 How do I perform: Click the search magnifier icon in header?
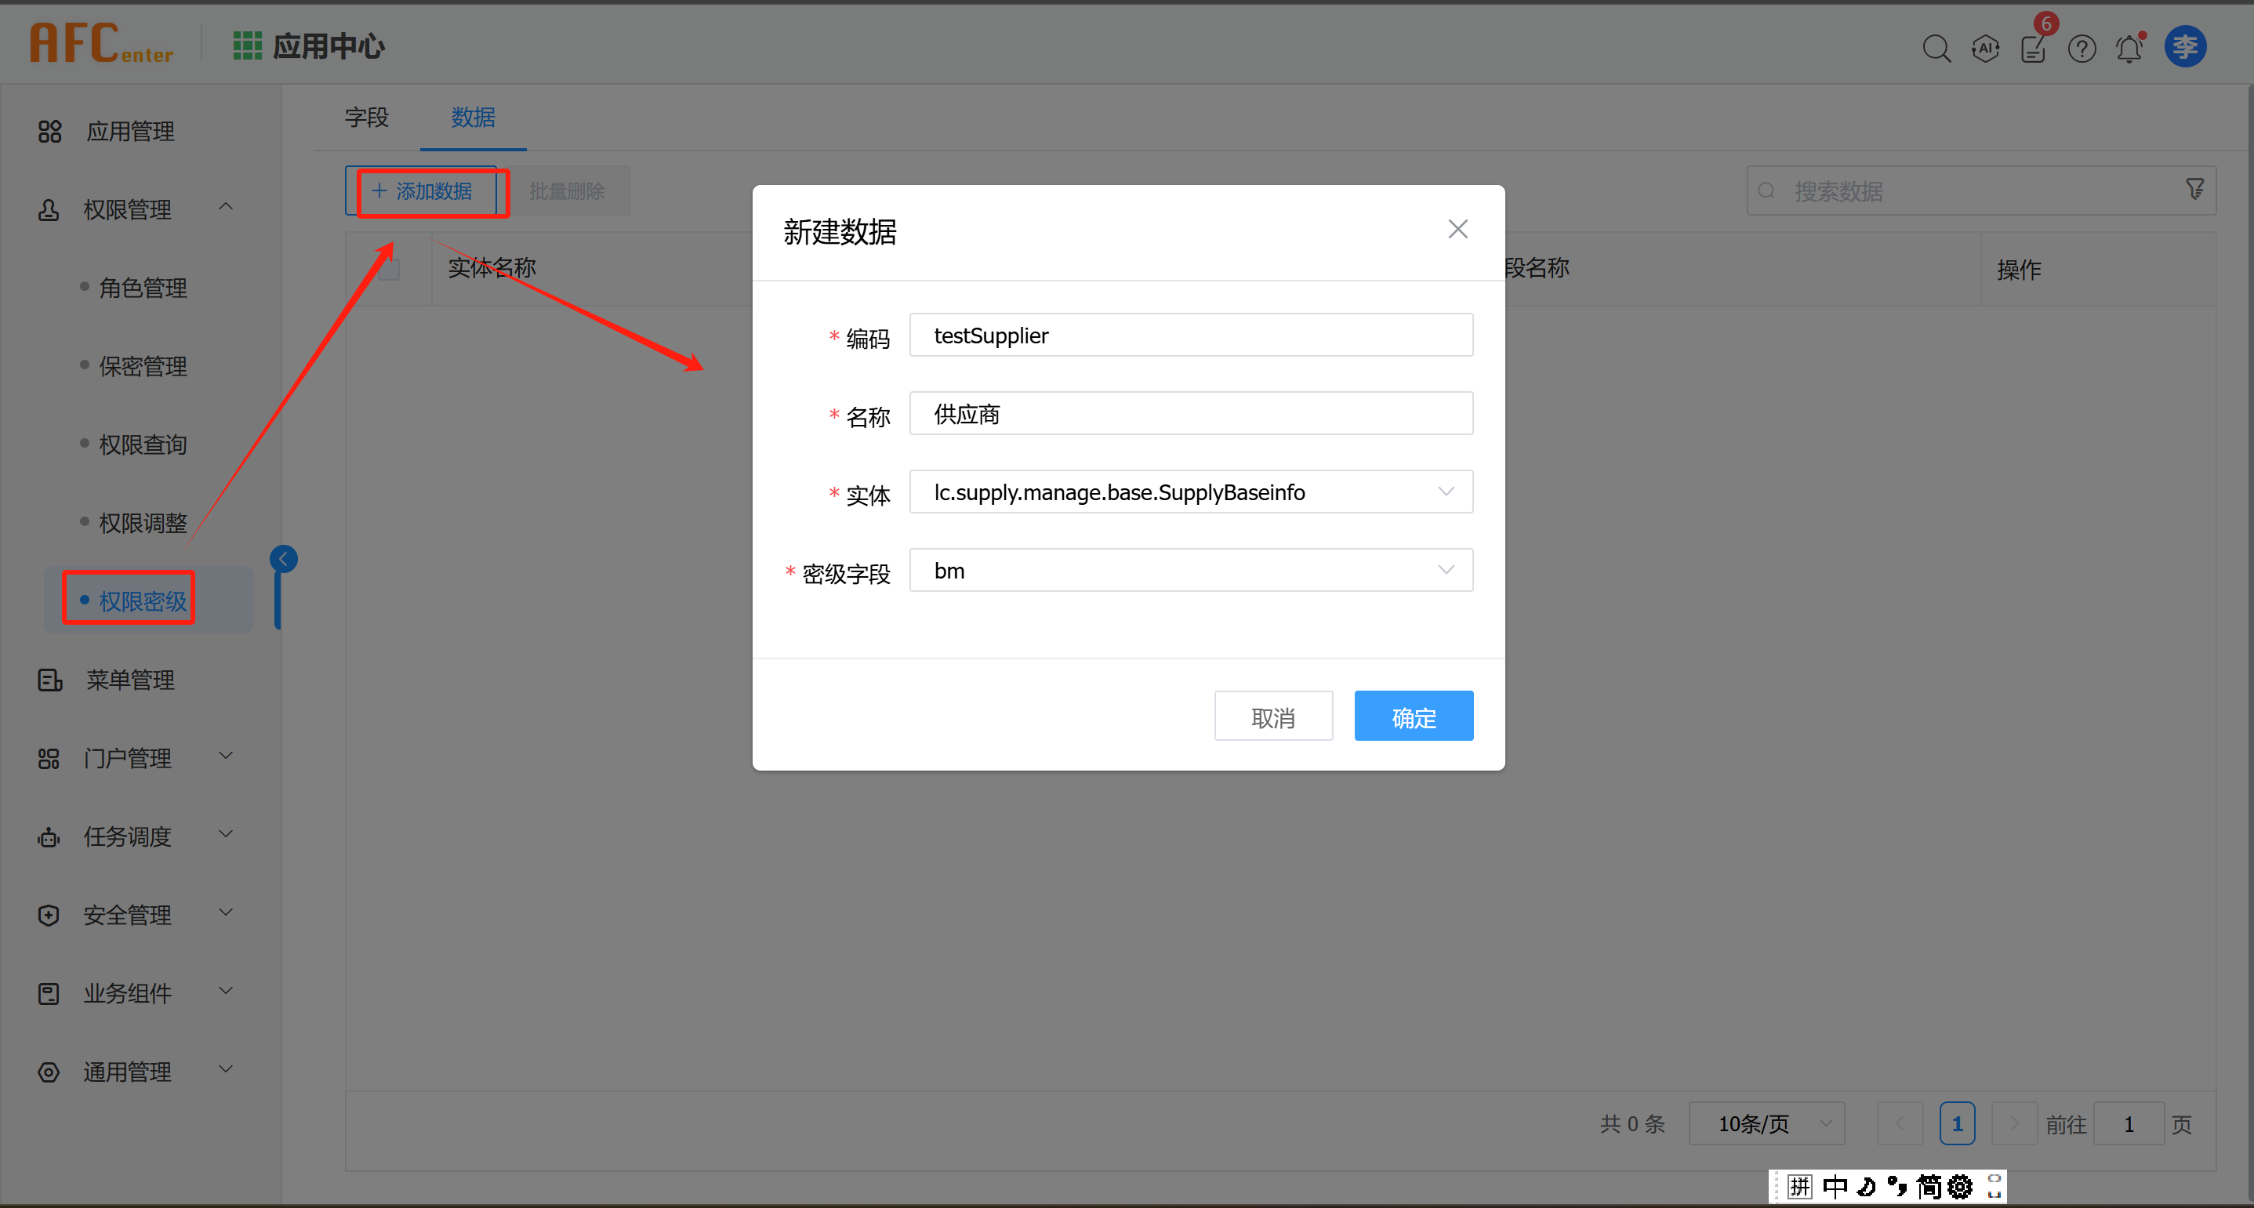pyautogui.click(x=1936, y=48)
